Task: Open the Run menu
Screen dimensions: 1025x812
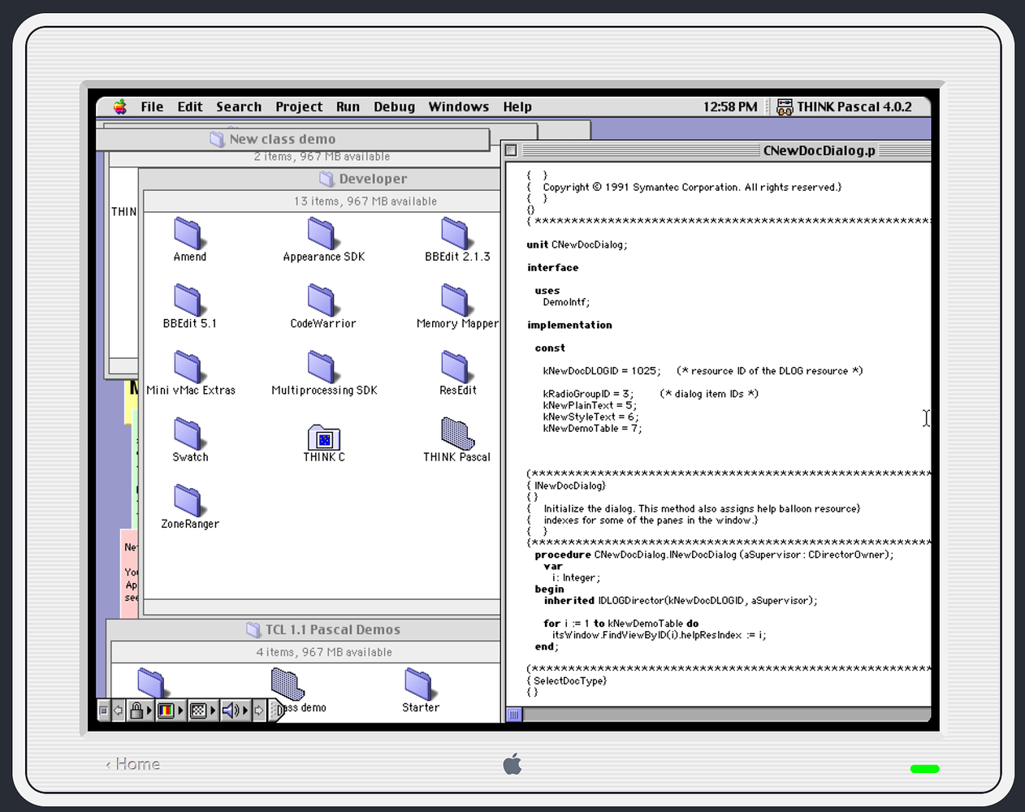Action: (348, 106)
